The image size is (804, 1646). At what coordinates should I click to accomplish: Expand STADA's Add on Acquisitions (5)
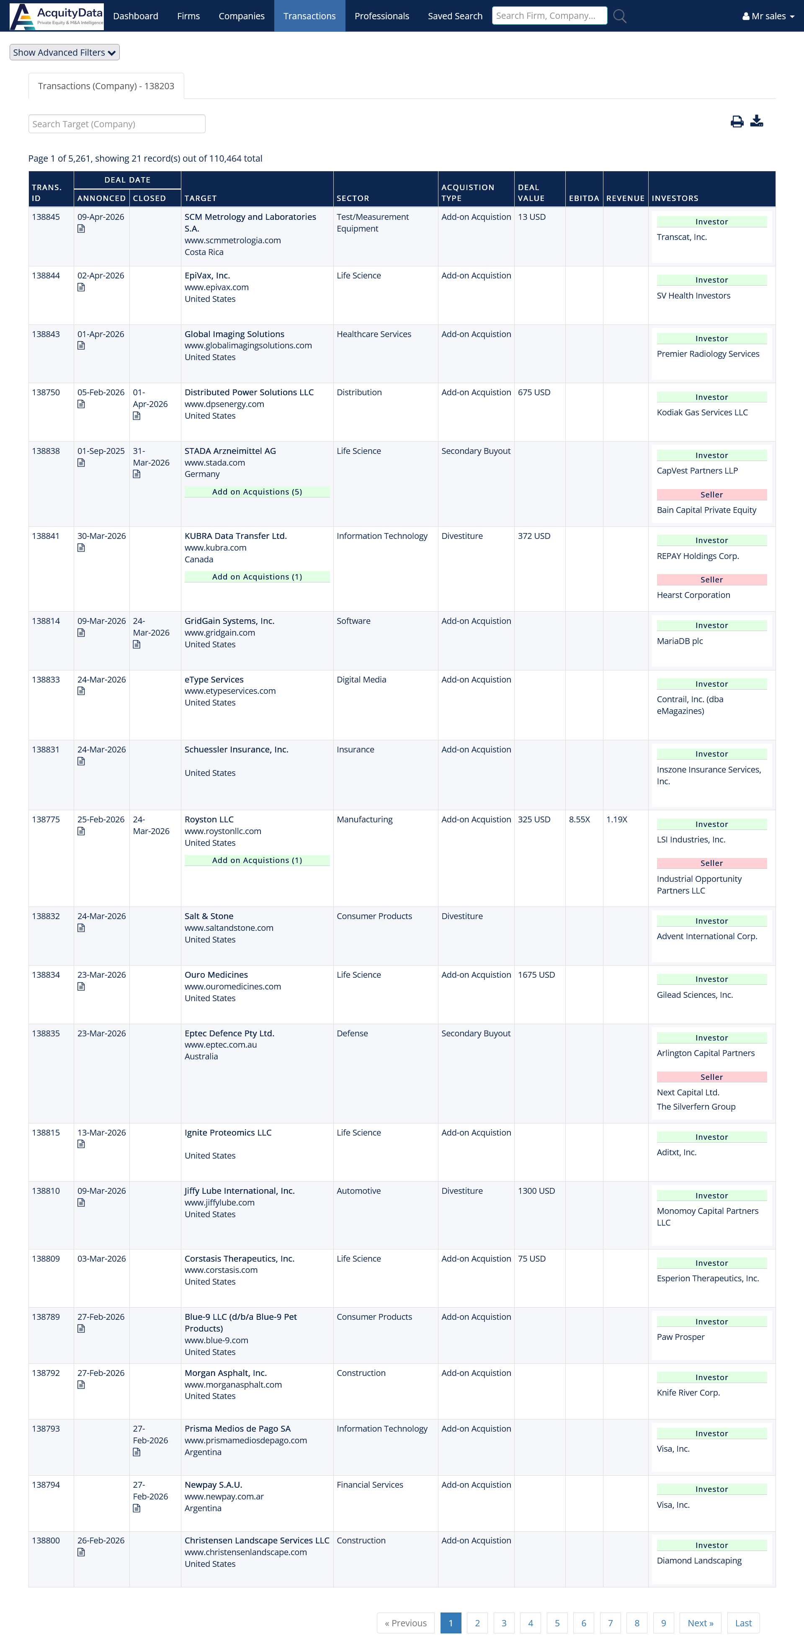257,492
